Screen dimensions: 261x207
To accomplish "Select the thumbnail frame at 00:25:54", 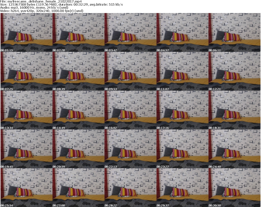I will point(27,188).
